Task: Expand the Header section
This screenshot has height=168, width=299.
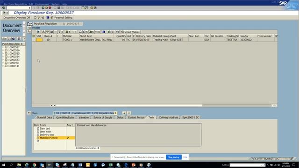Action: coord(29,28)
